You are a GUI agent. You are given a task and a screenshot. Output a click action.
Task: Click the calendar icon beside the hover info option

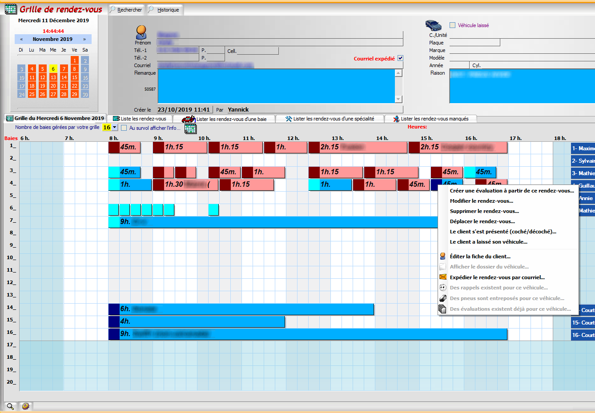pos(190,128)
